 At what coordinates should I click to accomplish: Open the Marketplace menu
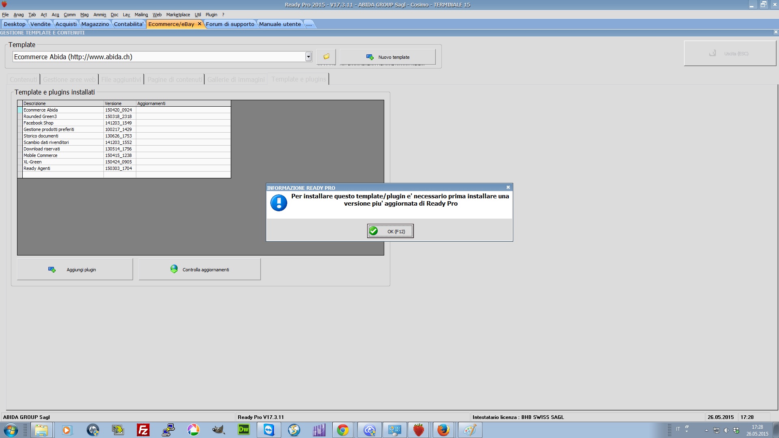[178, 15]
